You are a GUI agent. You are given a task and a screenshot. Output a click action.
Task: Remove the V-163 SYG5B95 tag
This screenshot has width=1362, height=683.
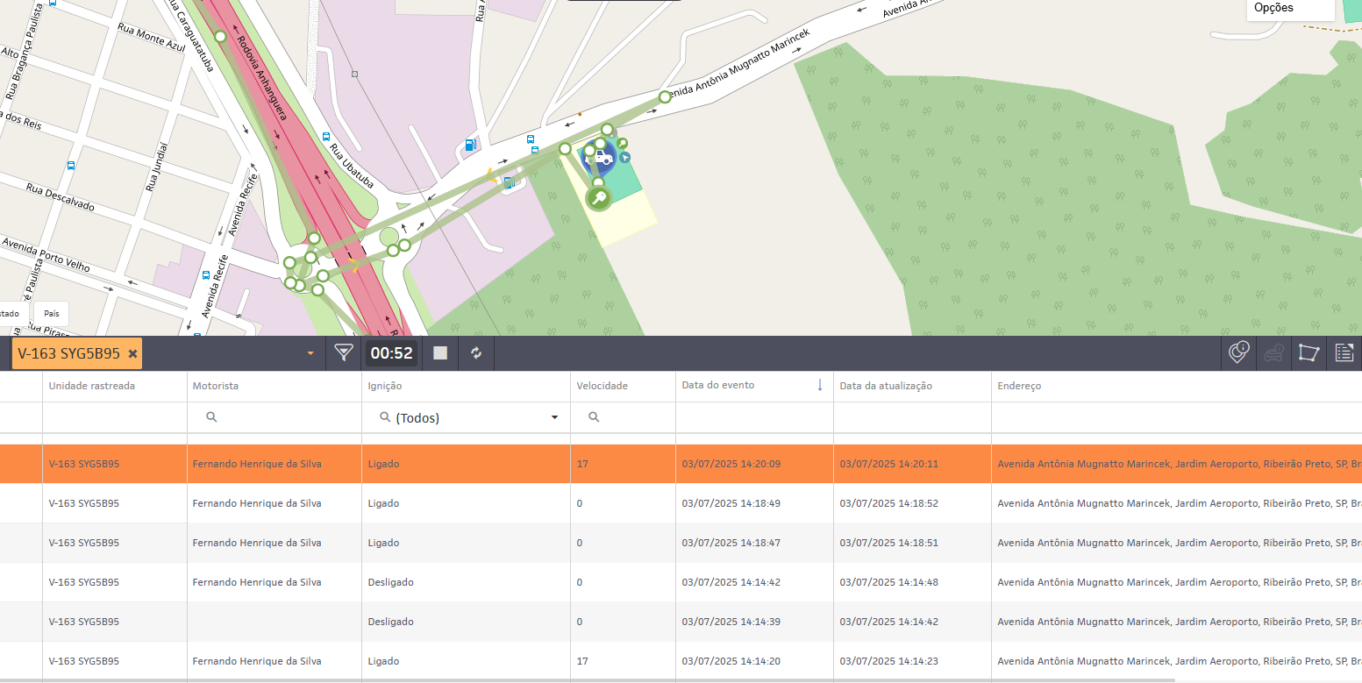tap(132, 353)
